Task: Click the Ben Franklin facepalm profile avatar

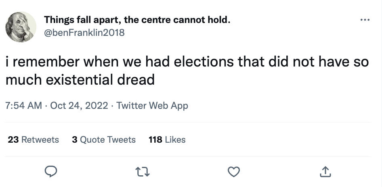Action: (21, 27)
